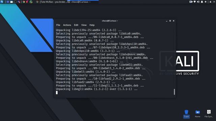Screen dimensions: 216x121
Task: Click the 'Unpacking libdc1394-25:amd64' line
Action: tap(89, 30)
